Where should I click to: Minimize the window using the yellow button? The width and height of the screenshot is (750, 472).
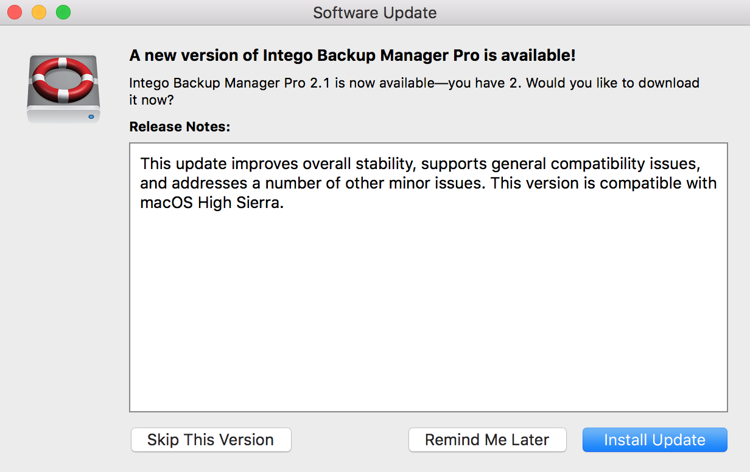coord(39,12)
